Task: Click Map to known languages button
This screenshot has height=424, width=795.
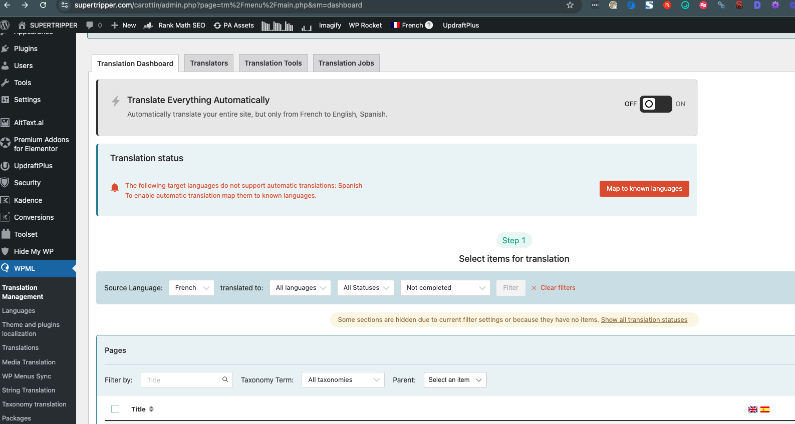Action: [644, 189]
